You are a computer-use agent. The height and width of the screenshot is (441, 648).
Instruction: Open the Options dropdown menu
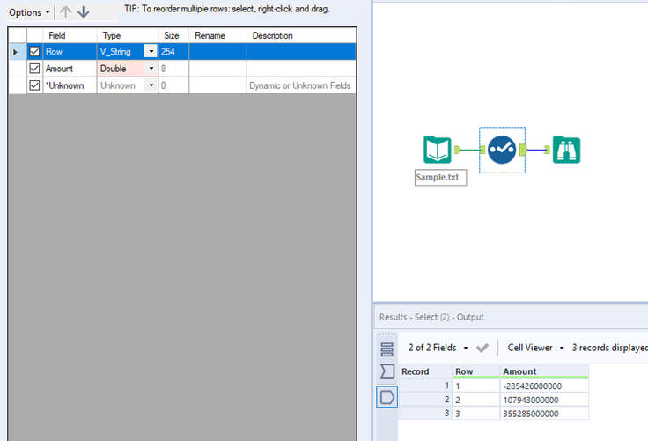click(29, 12)
